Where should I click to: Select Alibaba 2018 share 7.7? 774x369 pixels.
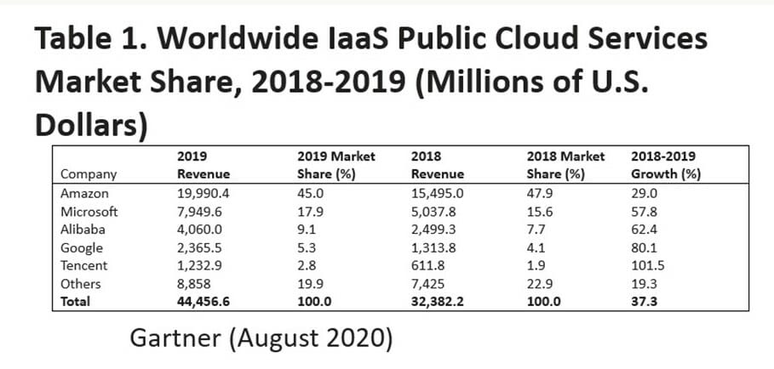(x=535, y=230)
